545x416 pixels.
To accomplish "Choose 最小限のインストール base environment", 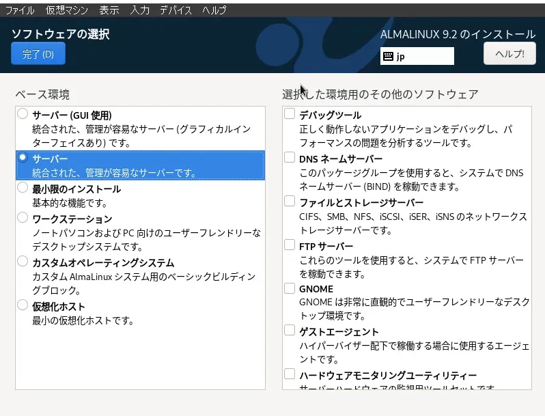I will (23, 188).
